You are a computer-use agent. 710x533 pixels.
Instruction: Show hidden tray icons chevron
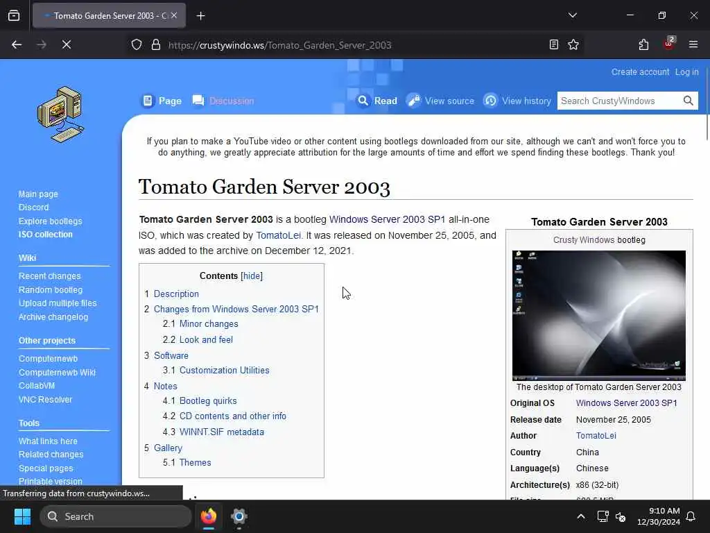(x=580, y=516)
